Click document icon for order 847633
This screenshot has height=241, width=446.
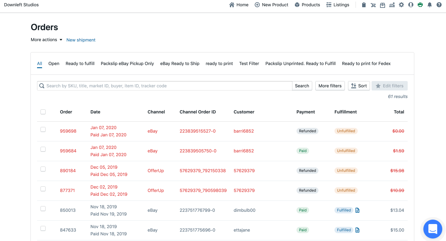click(x=357, y=230)
